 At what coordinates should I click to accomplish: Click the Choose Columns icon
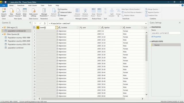click(77, 11)
